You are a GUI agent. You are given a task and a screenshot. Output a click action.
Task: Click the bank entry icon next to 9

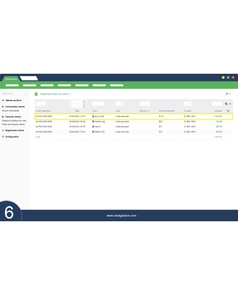[x=160, y=121]
